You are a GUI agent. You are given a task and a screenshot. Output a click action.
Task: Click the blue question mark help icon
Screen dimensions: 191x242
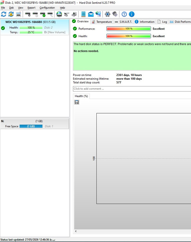[124, 14]
